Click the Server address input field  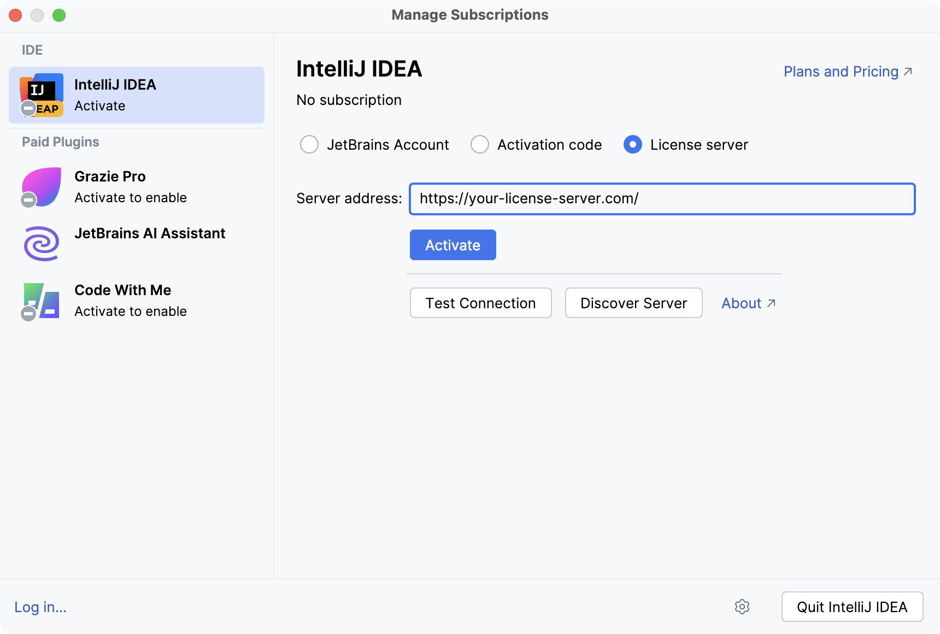(662, 199)
